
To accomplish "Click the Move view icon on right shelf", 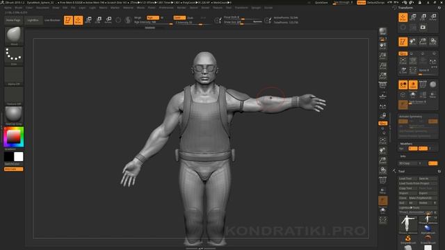I will pos(383,151).
